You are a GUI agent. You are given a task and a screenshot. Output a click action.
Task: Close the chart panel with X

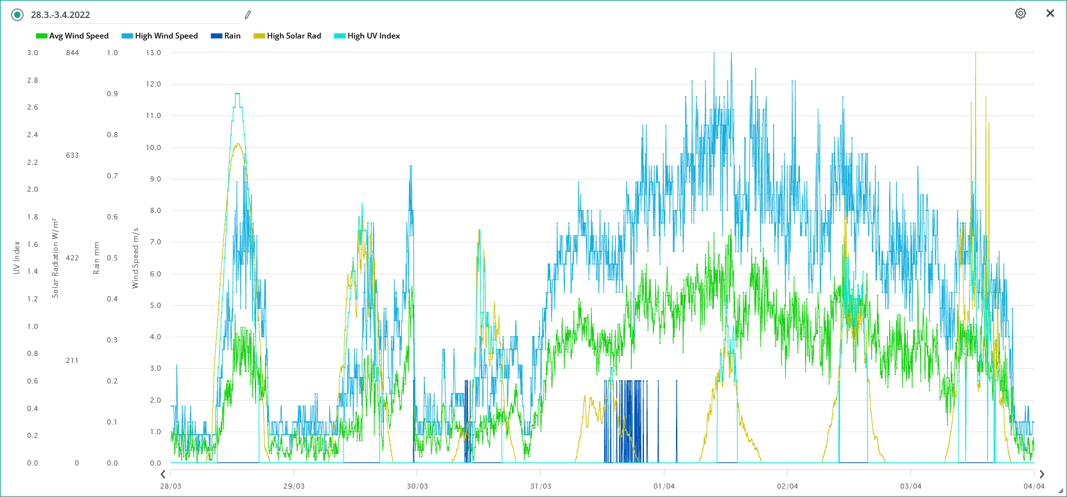click(x=1050, y=13)
